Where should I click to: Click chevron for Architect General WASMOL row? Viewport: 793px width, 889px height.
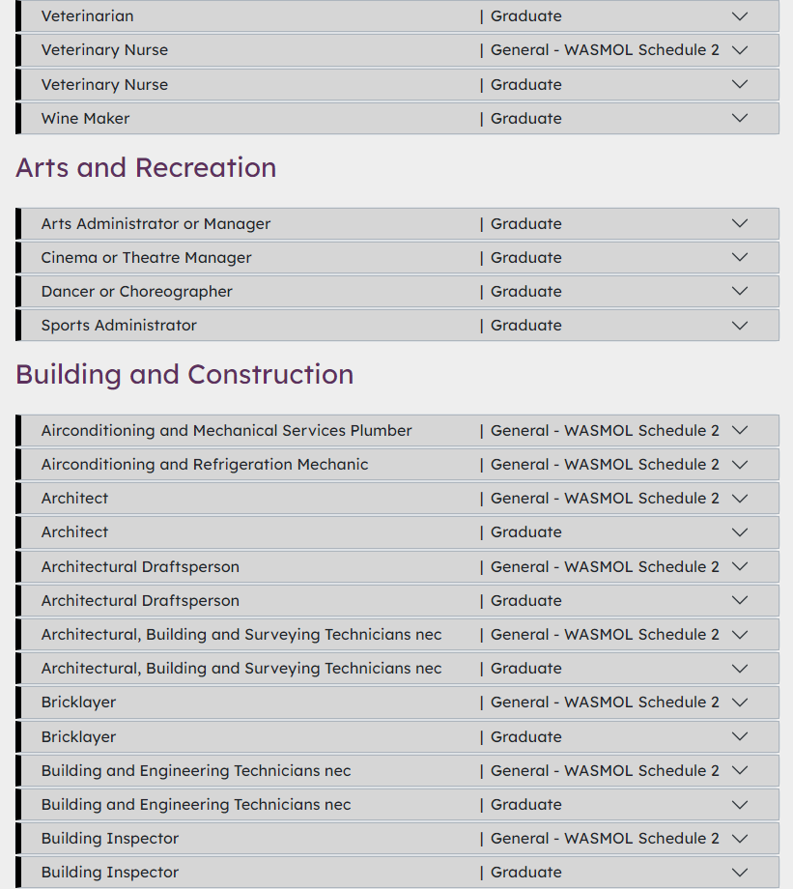(740, 499)
